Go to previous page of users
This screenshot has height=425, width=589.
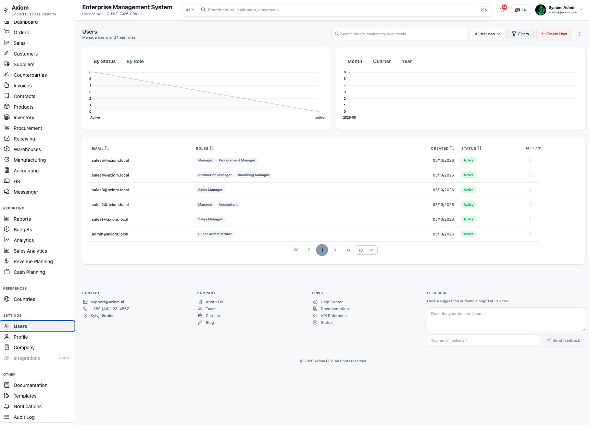[x=309, y=250]
